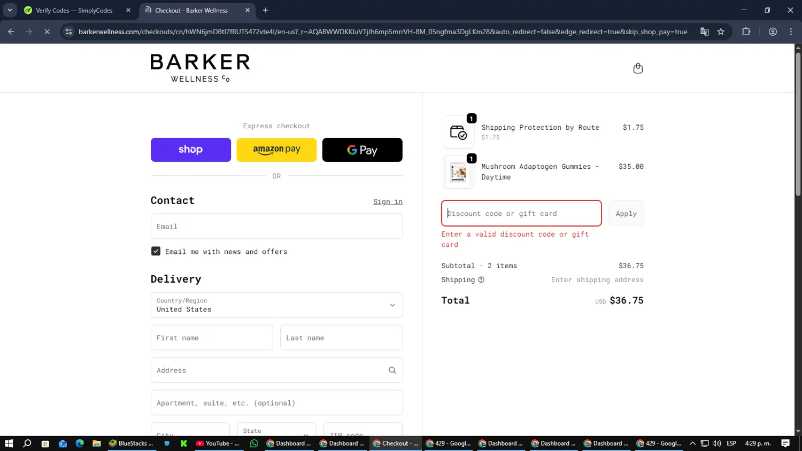This screenshot has height=451, width=802.
Task: Click the translate page icon
Action: coord(705,32)
